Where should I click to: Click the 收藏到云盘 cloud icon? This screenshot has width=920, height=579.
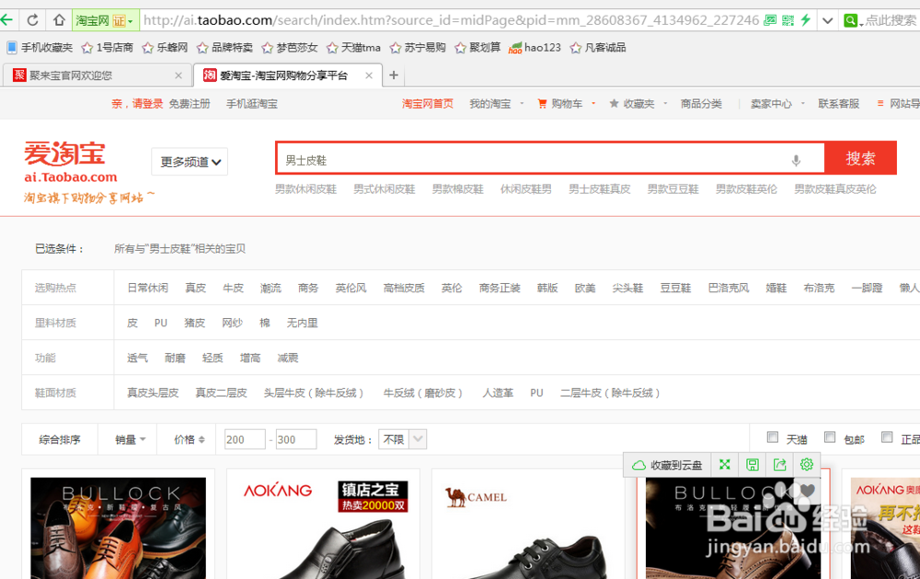[639, 465]
